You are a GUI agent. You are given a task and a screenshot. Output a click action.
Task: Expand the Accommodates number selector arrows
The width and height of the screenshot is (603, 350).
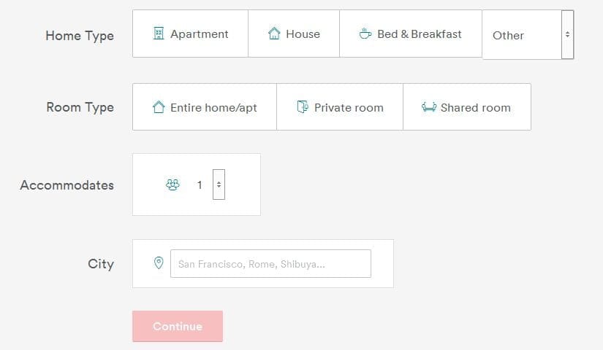pos(219,184)
